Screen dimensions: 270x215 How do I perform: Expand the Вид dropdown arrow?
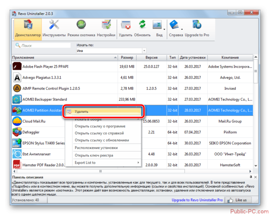164,29
